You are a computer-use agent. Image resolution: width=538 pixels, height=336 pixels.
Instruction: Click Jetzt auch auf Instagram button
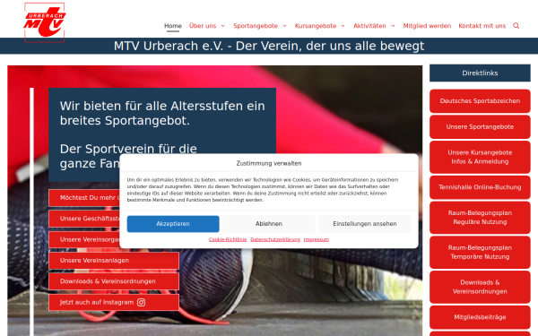pyautogui.click(x=114, y=303)
